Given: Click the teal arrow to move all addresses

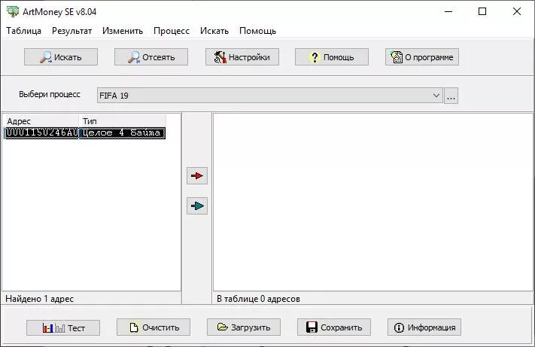Looking at the screenshot, I should pyautogui.click(x=197, y=206).
